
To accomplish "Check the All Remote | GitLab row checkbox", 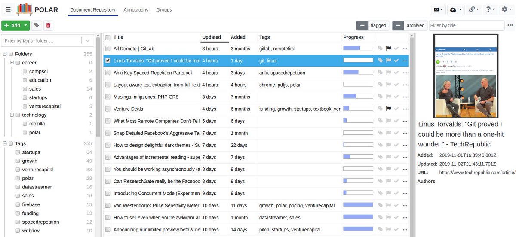I will click(107, 49).
